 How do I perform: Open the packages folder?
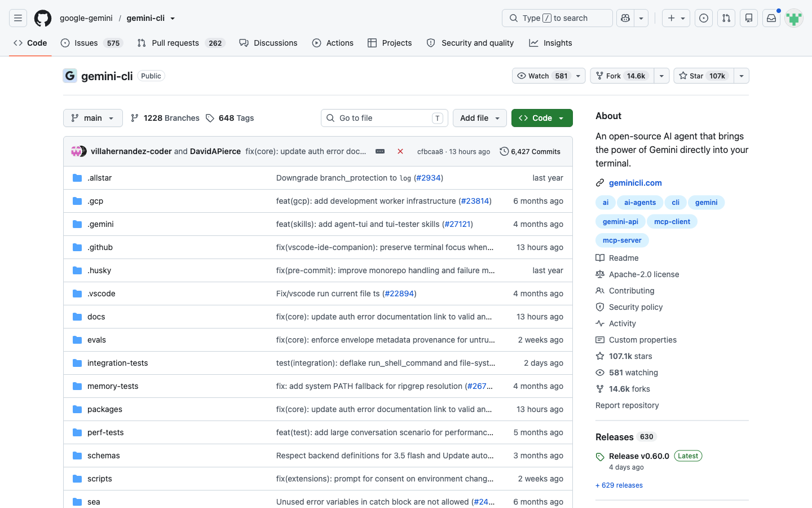pos(105,409)
